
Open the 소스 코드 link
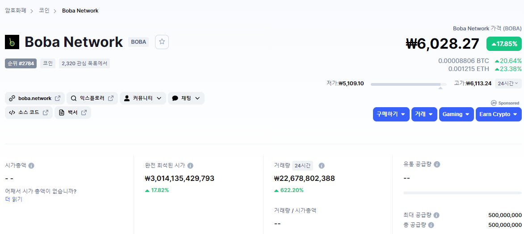pyautogui.click(x=29, y=113)
